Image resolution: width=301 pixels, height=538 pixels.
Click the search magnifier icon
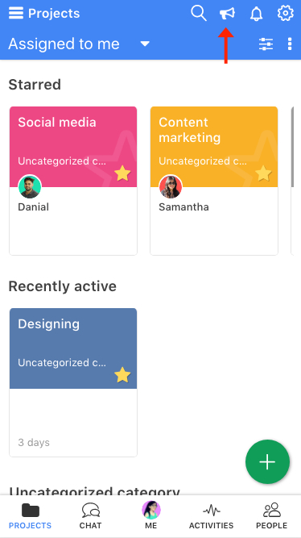point(199,14)
